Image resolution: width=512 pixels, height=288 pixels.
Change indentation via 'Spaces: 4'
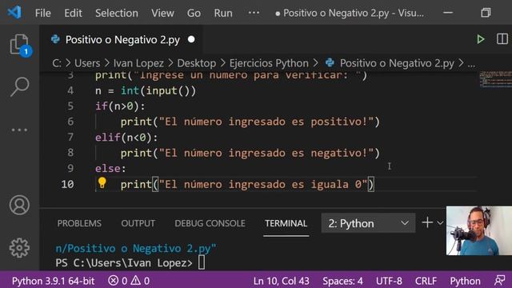pyautogui.click(x=342, y=281)
